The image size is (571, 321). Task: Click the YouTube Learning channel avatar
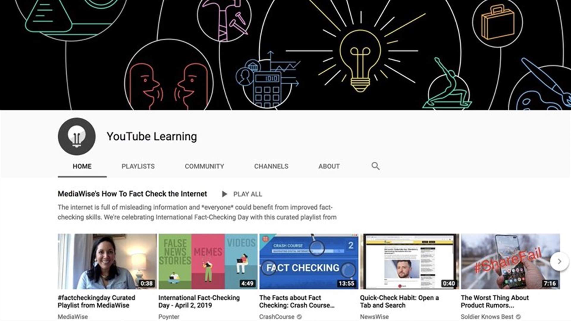[77, 136]
